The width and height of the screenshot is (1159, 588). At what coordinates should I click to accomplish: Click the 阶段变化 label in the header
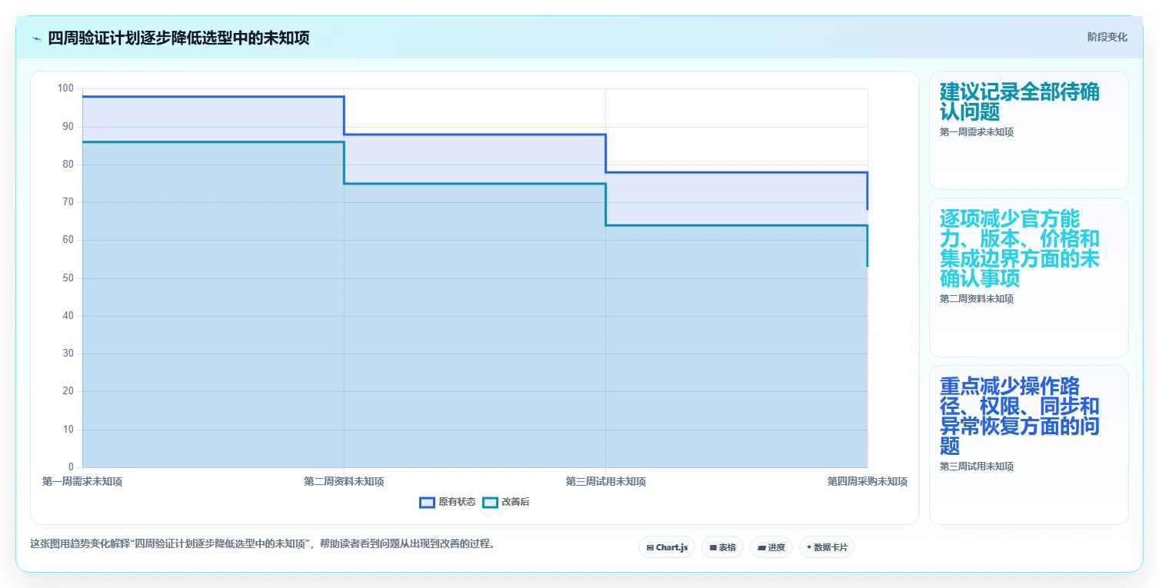click(1107, 38)
